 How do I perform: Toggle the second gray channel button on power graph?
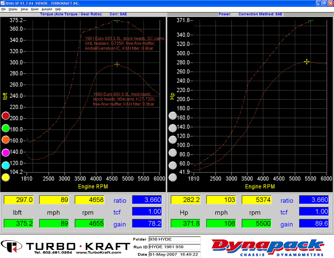pos(173,128)
